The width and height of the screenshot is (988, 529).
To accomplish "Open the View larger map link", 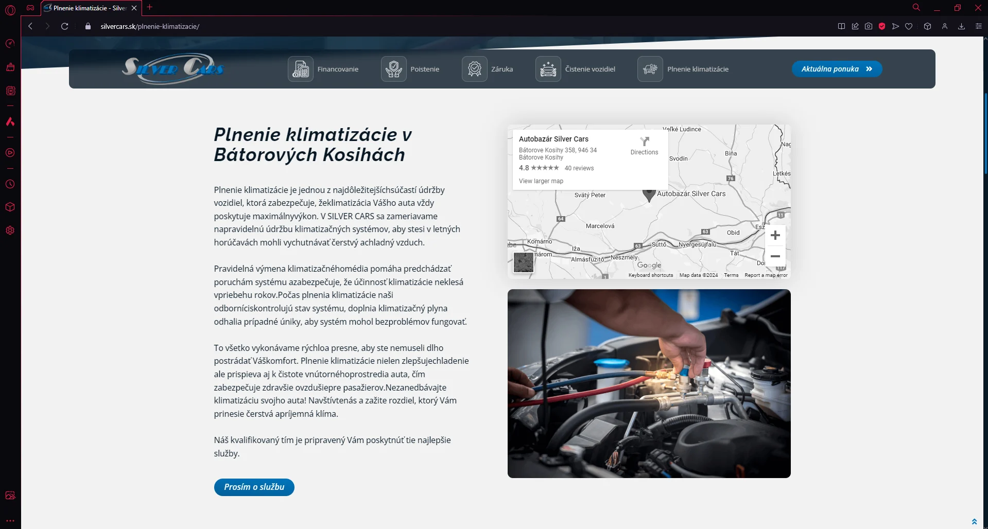I will (x=541, y=181).
